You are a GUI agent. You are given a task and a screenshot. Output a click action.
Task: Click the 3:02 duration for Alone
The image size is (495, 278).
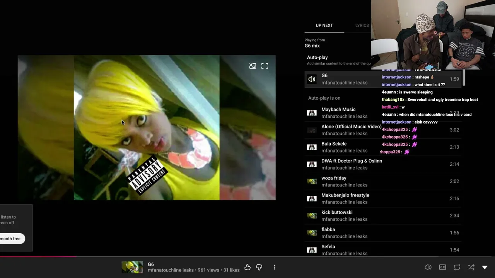pyautogui.click(x=454, y=130)
